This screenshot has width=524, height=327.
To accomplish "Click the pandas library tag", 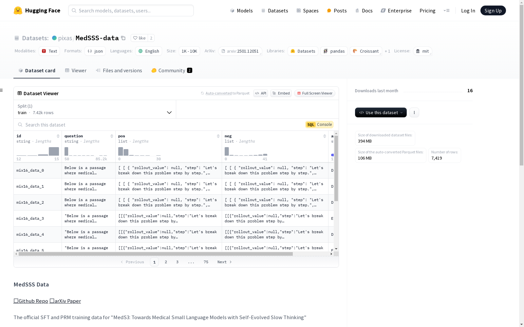I will coord(334,51).
